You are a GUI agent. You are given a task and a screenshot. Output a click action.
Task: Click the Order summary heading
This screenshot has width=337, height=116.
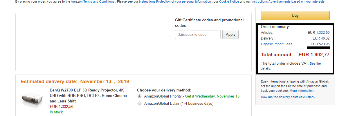275,27
